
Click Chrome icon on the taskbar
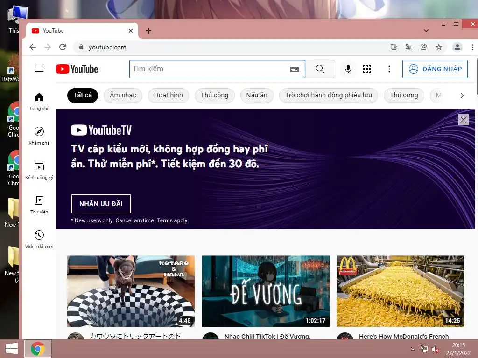[38, 349]
